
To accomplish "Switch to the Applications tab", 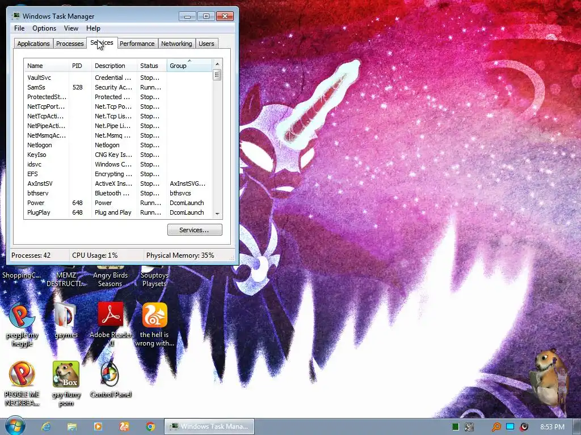I will coord(33,44).
